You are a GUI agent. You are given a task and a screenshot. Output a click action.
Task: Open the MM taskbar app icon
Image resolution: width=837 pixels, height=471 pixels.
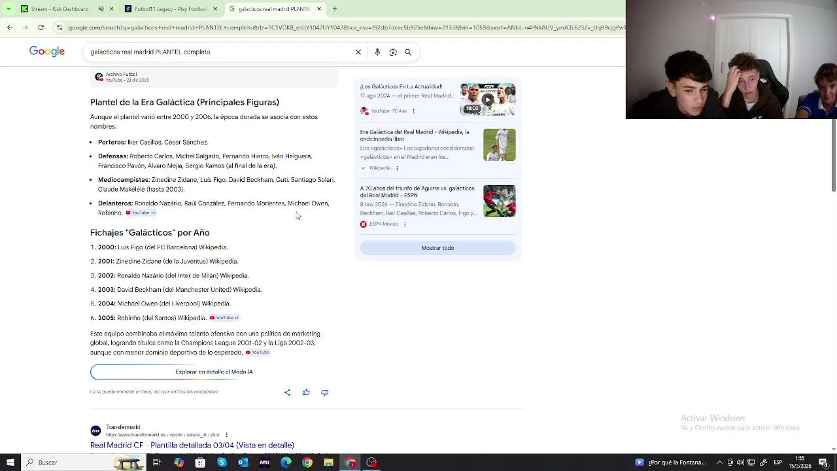[x=264, y=462]
